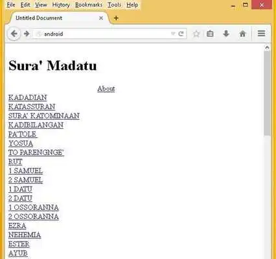Open the TO PARENGNGE' link
This screenshot has height=259, width=276.
[36, 152]
